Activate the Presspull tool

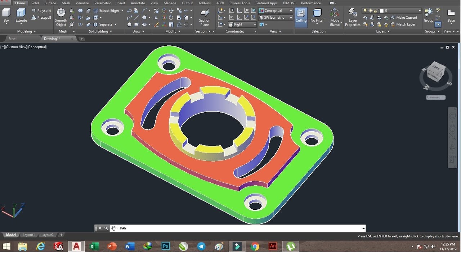coord(41,18)
